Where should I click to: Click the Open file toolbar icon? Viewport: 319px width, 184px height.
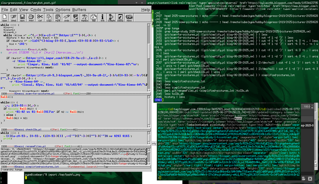5,18
